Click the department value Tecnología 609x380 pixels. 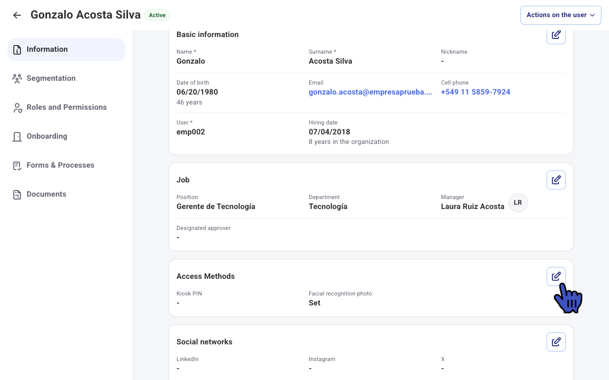pos(328,207)
